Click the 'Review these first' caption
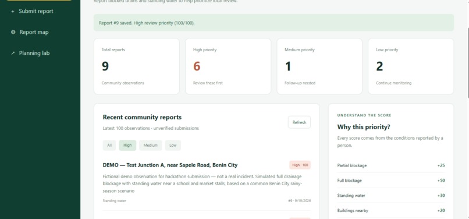This screenshot has height=219, width=469. coord(208,83)
